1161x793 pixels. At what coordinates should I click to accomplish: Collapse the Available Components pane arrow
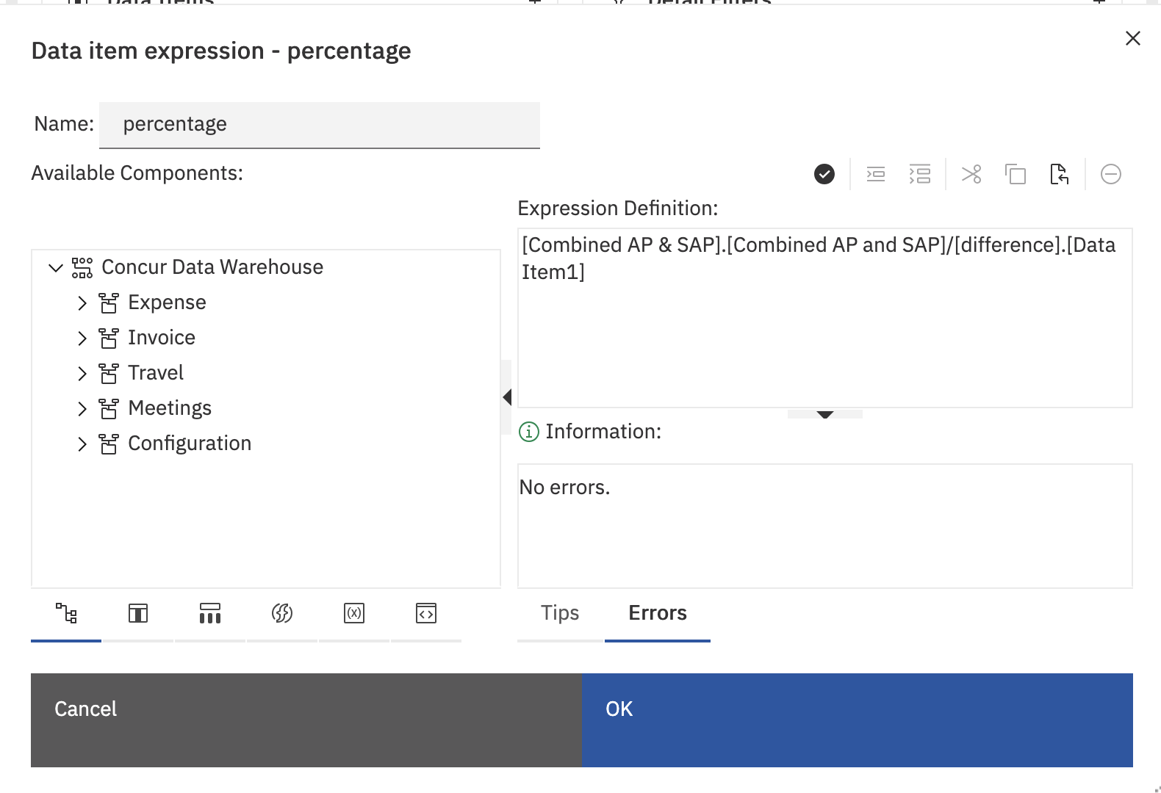coord(506,397)
